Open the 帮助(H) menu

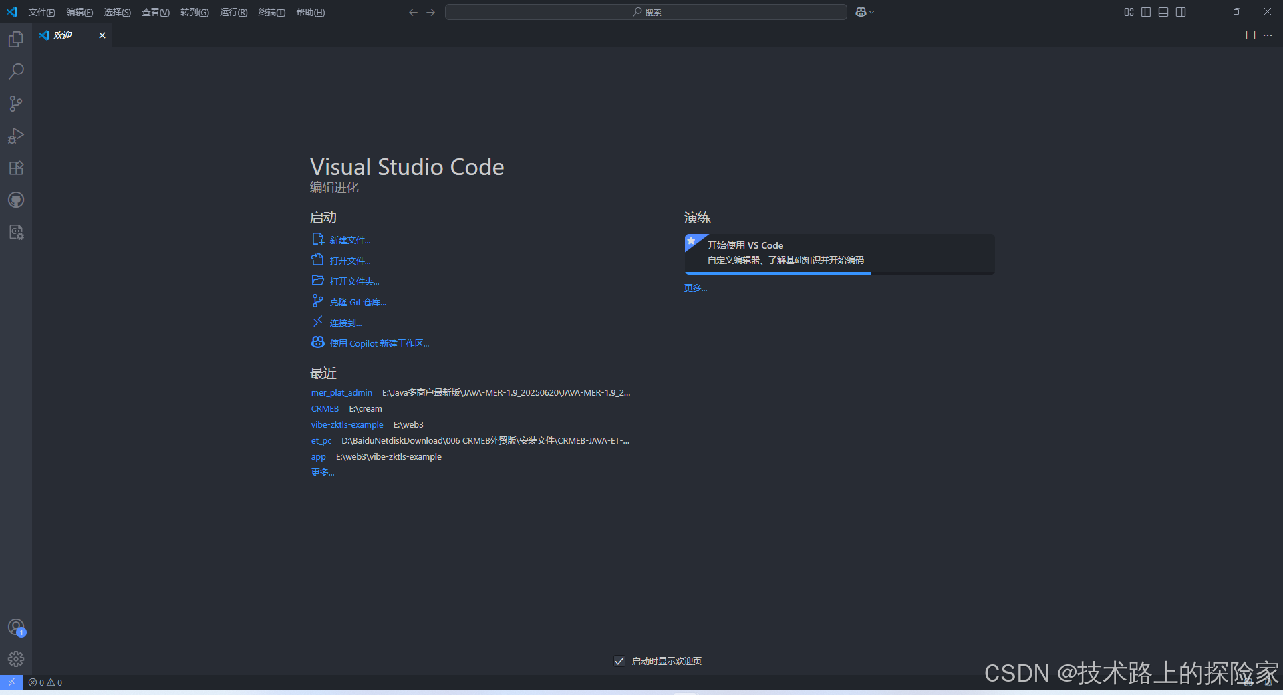click(310, 12)
